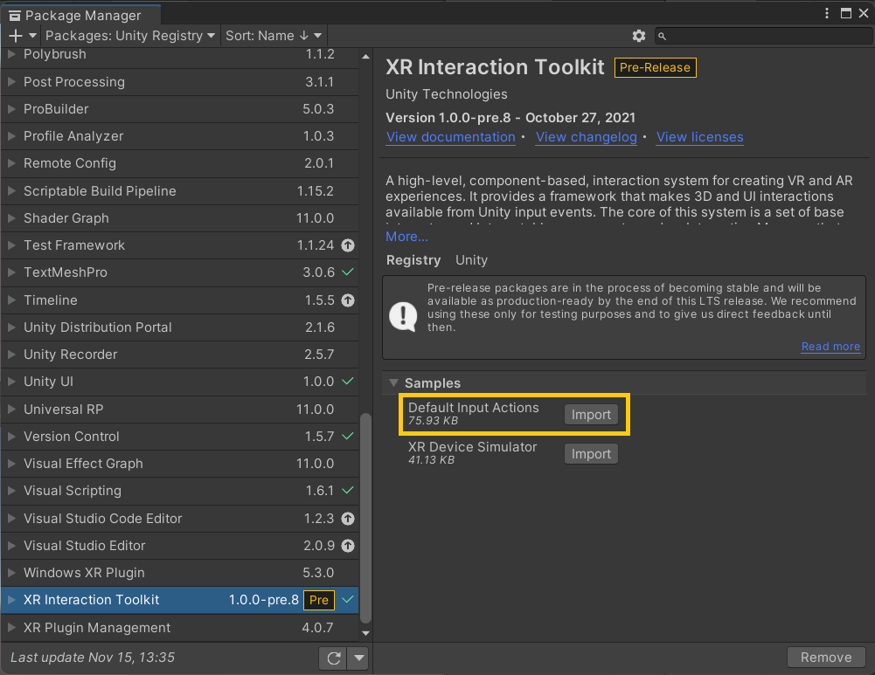Click the checkmark next to XR Interaction Toolkit
Viewport: 875px width, 675px height.
tap(348, 600)
